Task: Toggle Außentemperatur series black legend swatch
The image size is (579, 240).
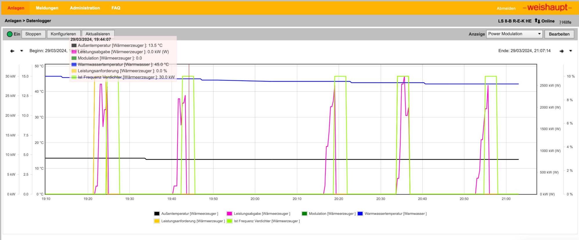Action: (157, 214)
